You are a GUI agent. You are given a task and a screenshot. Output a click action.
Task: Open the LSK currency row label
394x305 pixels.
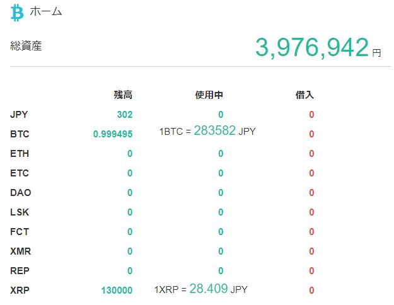click(x=20, y=212)
